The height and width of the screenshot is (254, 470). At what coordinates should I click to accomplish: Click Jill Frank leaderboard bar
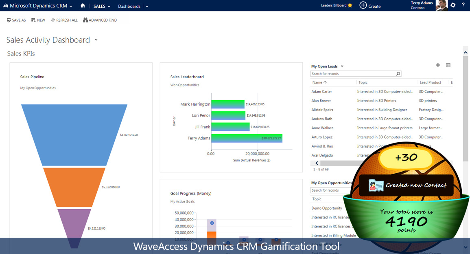(x=230, y=127)
